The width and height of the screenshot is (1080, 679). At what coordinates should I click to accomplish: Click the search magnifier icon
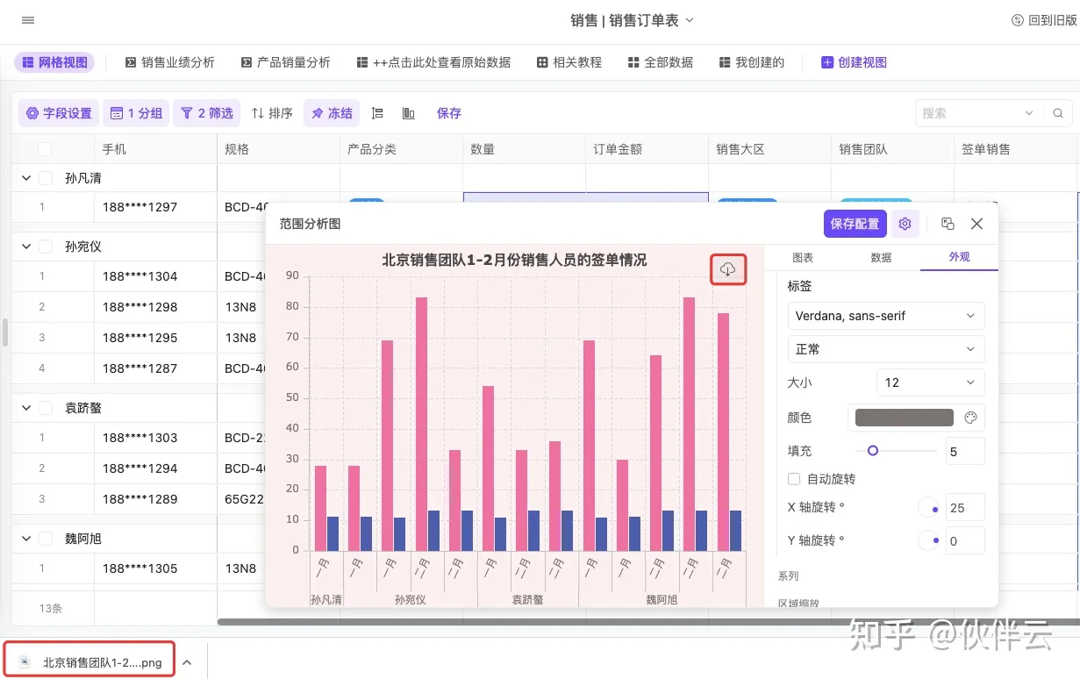(1058, 113)
